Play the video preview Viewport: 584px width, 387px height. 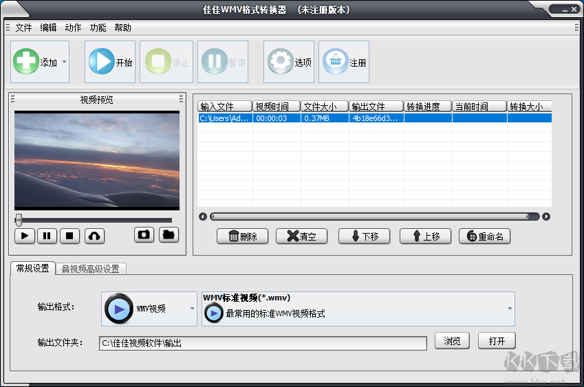[25, 236]
